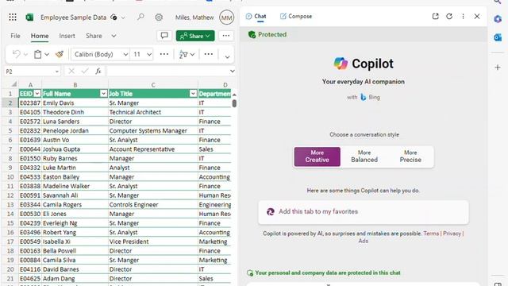This screenshot has height=286, width=508.
Task: Open Copilot pane more options vertical dots
Action: 463,16
